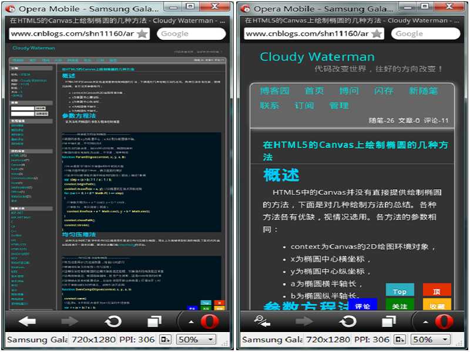
Task: Focus the Google search box in right window
Action: click(x=425, y=33)
